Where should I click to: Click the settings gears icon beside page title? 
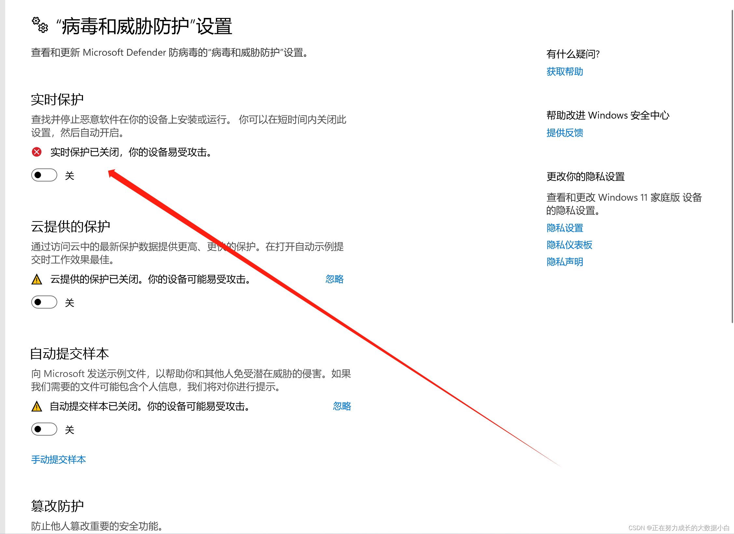point(40,25)
